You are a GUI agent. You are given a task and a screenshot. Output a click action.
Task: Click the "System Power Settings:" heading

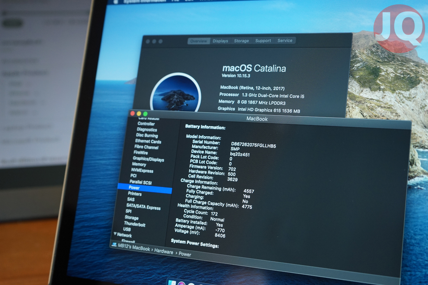pos(195,244)
